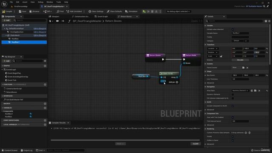Add local variable with plus icon
Screen dimensions: 272x153
click(45, 125)
